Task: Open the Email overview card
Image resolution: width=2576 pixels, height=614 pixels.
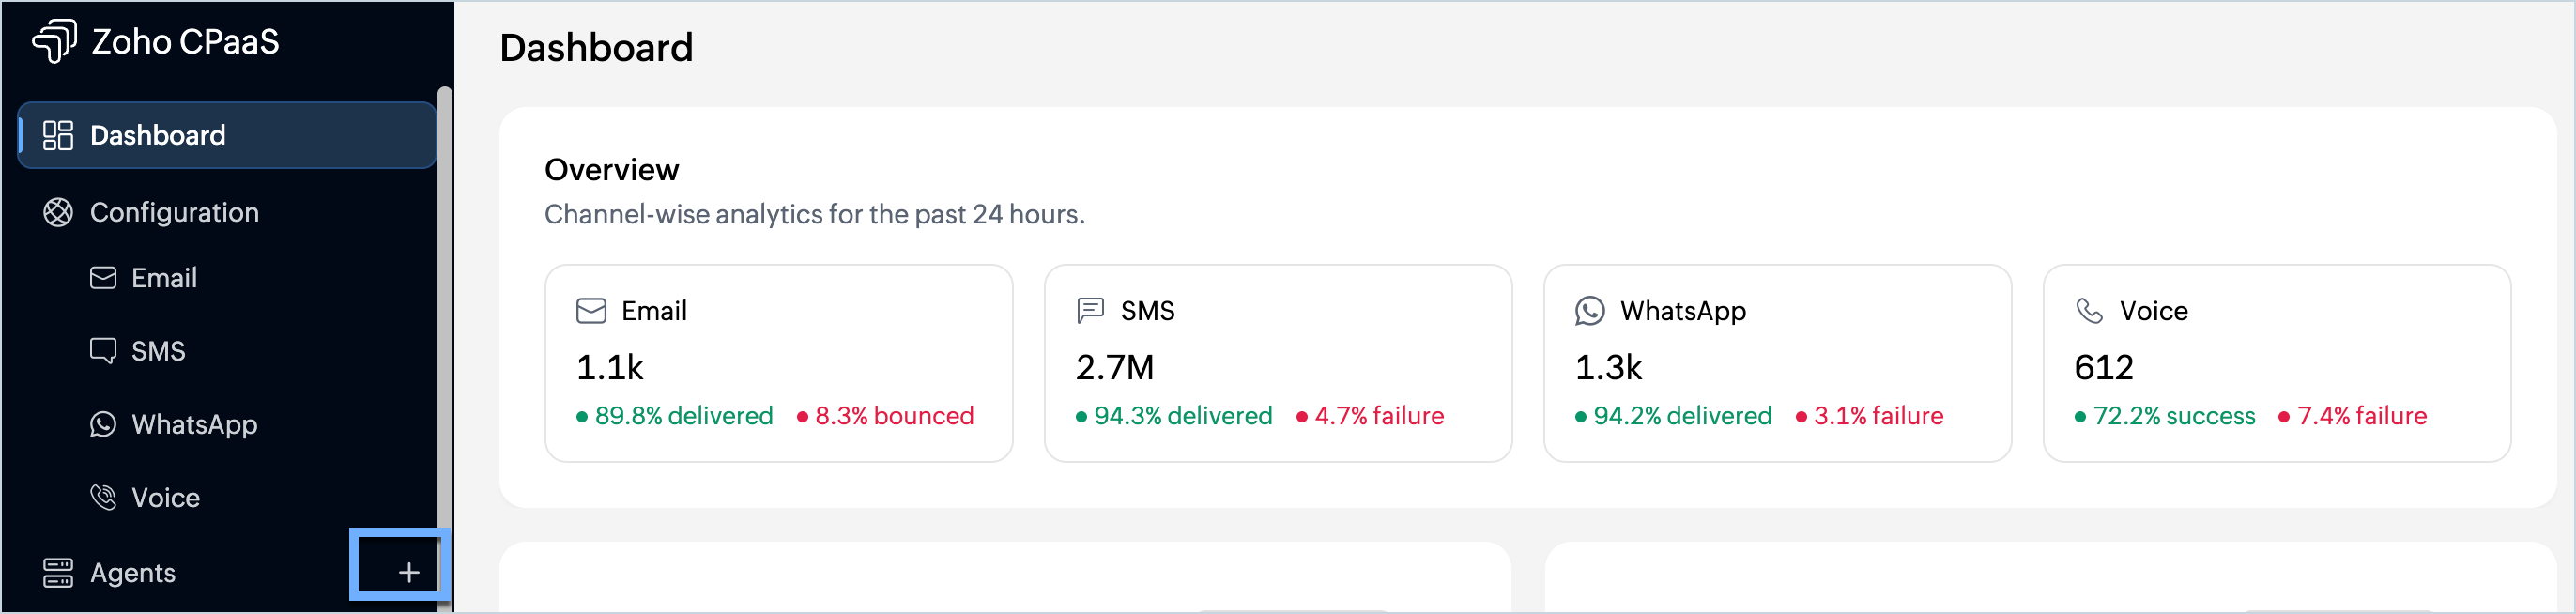Action: click(x=779, y=363)
